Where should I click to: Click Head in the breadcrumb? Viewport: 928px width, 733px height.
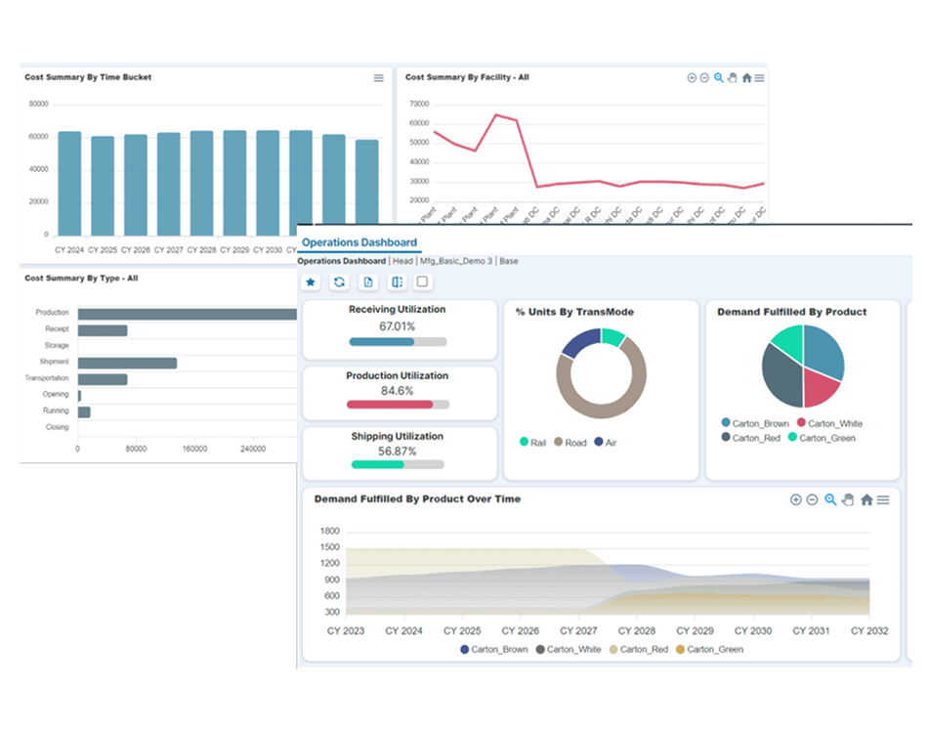pyautogui.click(x=402, y=261)
